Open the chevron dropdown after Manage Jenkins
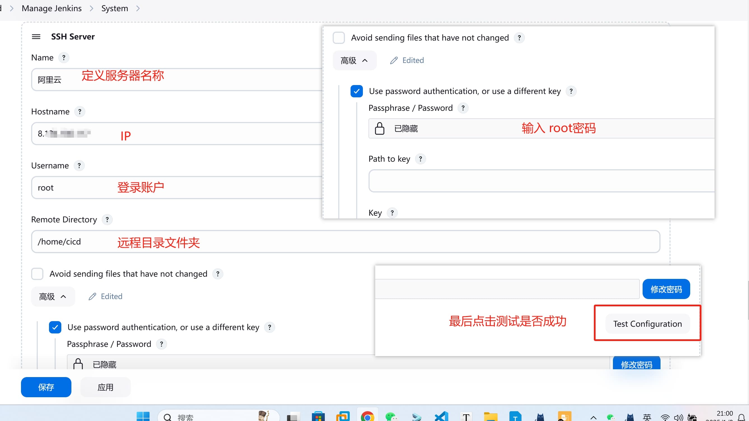The height and width of the screenshot is (421, 749). point(92,8)
